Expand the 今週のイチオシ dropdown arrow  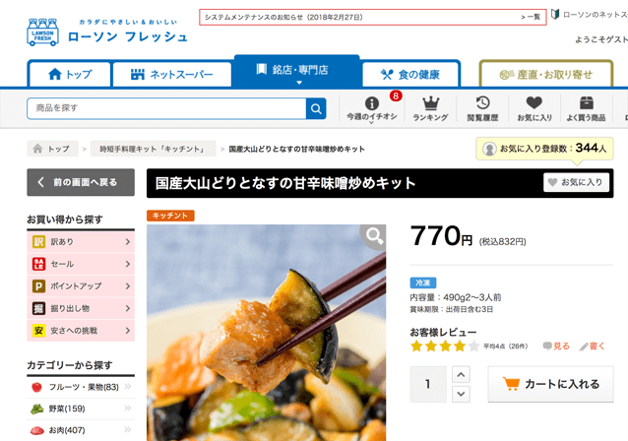(371, 123)
